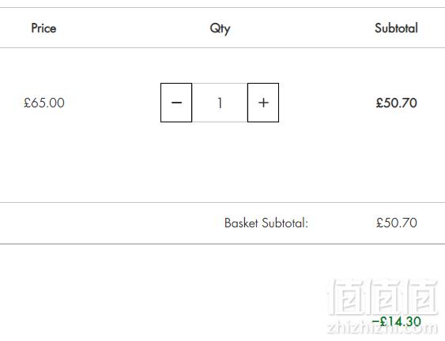The height and width of the screenshot is (341, 445).
Task: Click the zhizhizhi.com watermark text
Action: [x=382, y=328]
